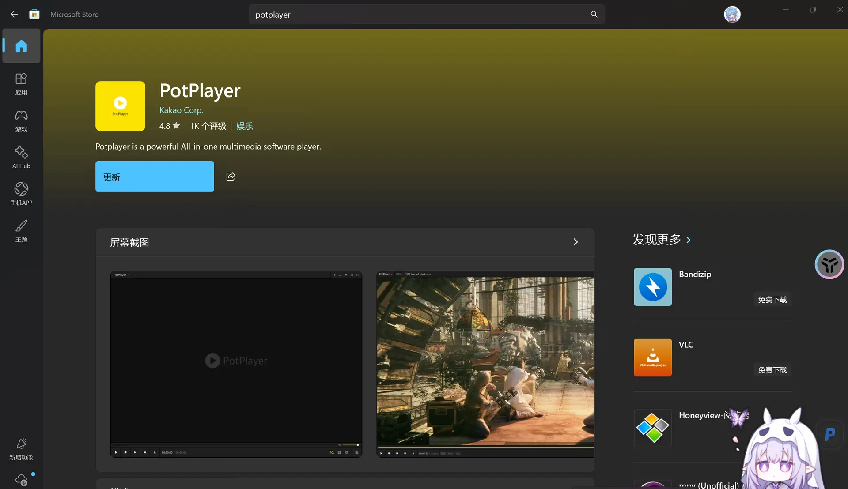
Task: Restore the Microsoft Store window size
Action: 813,10
